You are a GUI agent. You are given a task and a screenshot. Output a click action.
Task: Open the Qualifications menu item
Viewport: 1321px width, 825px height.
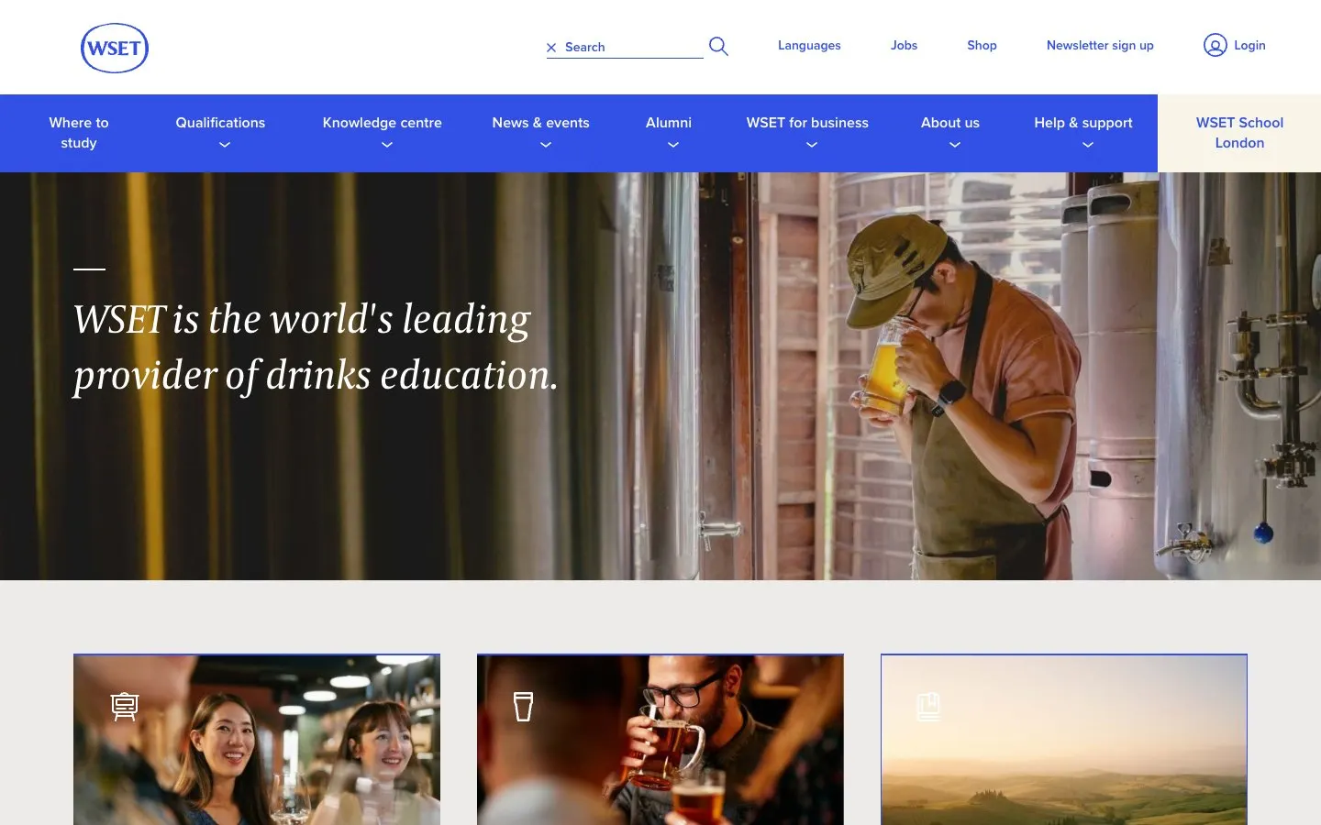(220, 123)
